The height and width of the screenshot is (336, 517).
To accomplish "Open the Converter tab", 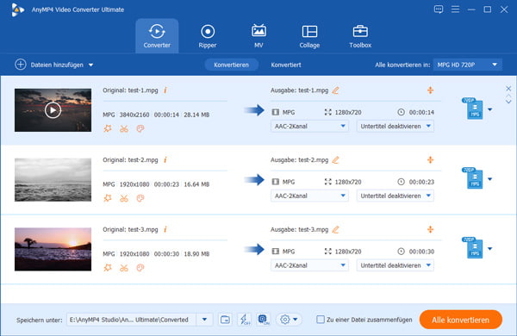I will coord(157,36).
